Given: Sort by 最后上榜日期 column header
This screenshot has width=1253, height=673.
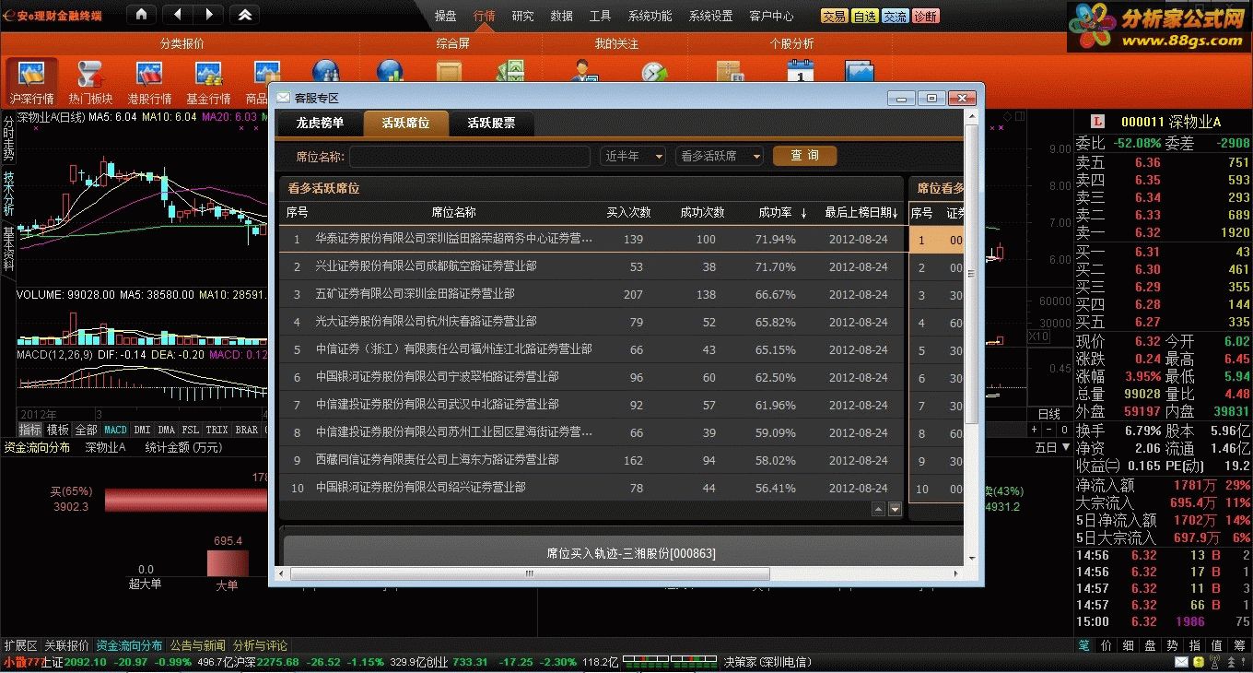Looking at the screenshot, I should point(861,213).
